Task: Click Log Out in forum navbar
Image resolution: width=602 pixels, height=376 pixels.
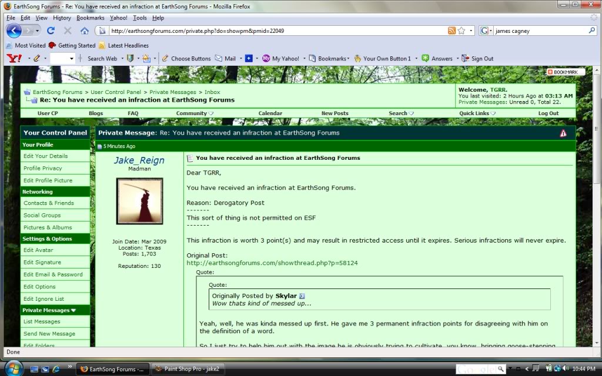Action: click(x=549, y=113)
